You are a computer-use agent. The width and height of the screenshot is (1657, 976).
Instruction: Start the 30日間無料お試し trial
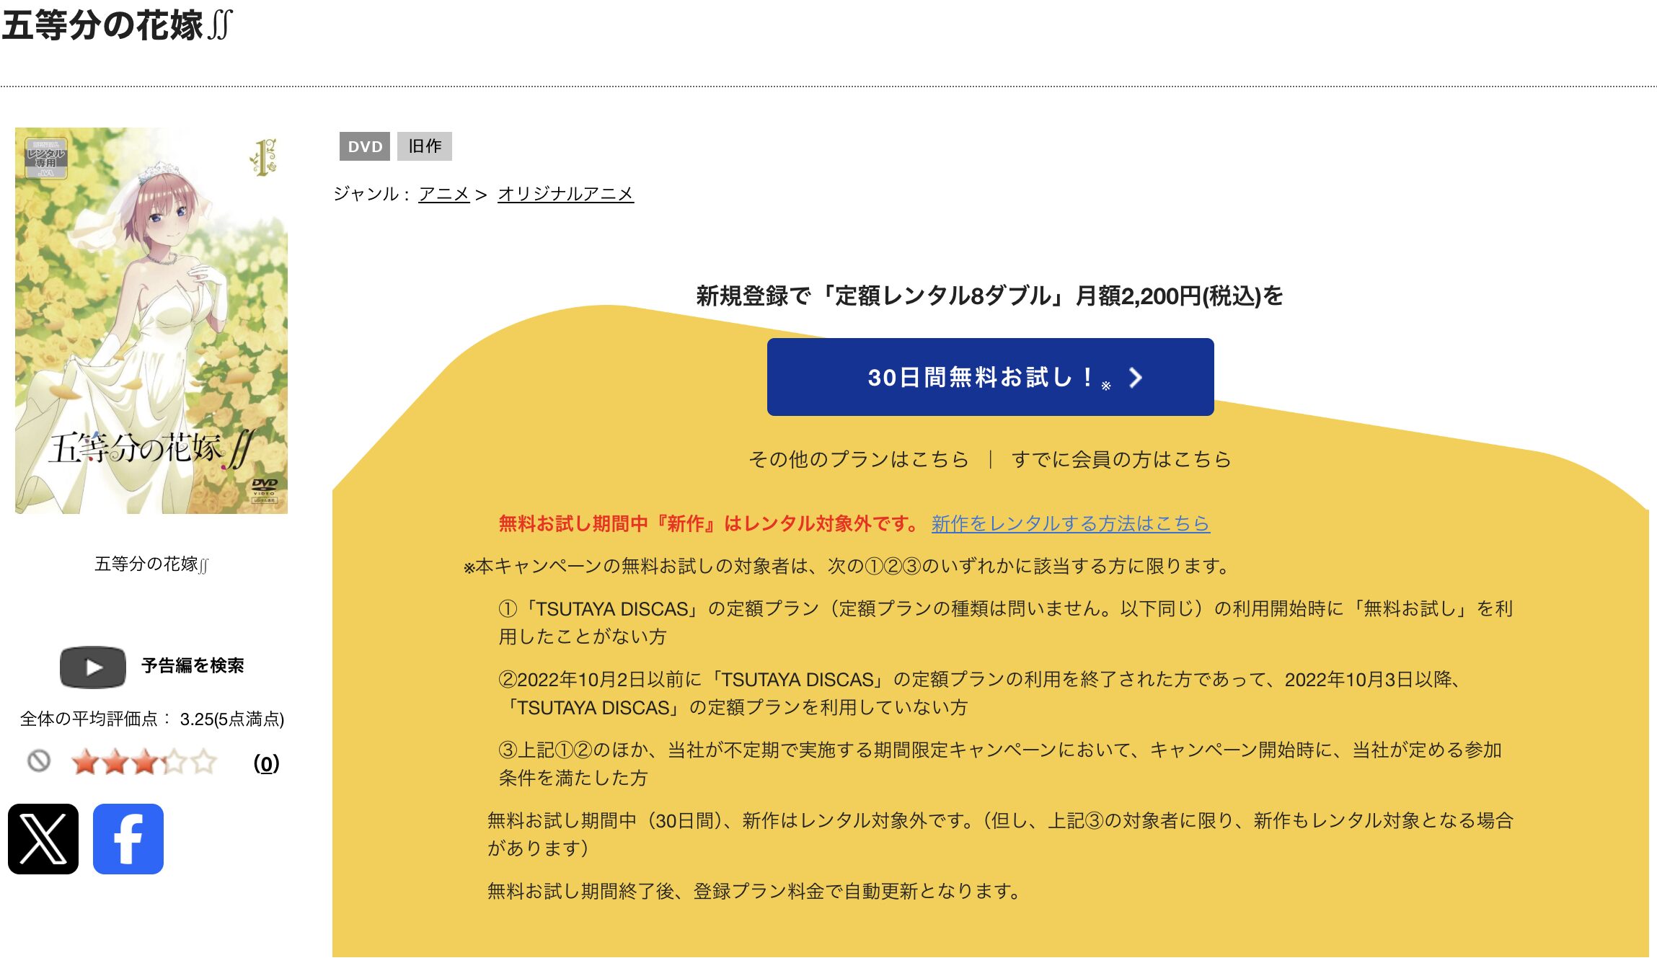[990, 377]
